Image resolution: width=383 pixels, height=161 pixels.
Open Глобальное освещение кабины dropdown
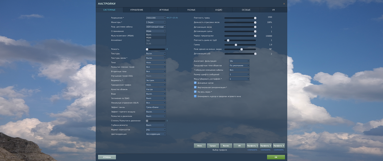(x=239, y=70)
